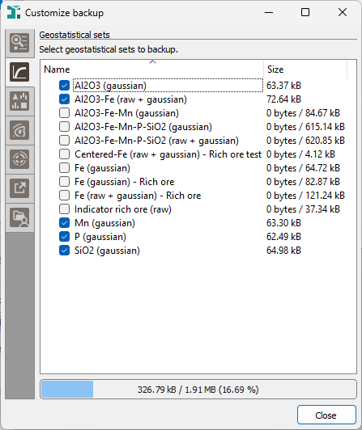Maximize the Customize backup window
The image size is (362, 430).
point(305,12)
